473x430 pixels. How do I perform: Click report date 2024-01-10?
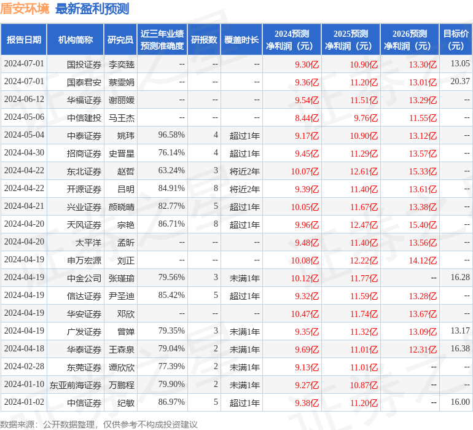click(x=24, y=384)
